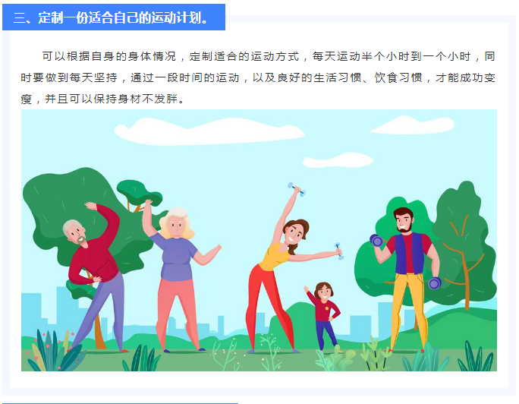
Task: Click the elderly man in red sweater
Action: pyautogui.click(x=94, y=276)
